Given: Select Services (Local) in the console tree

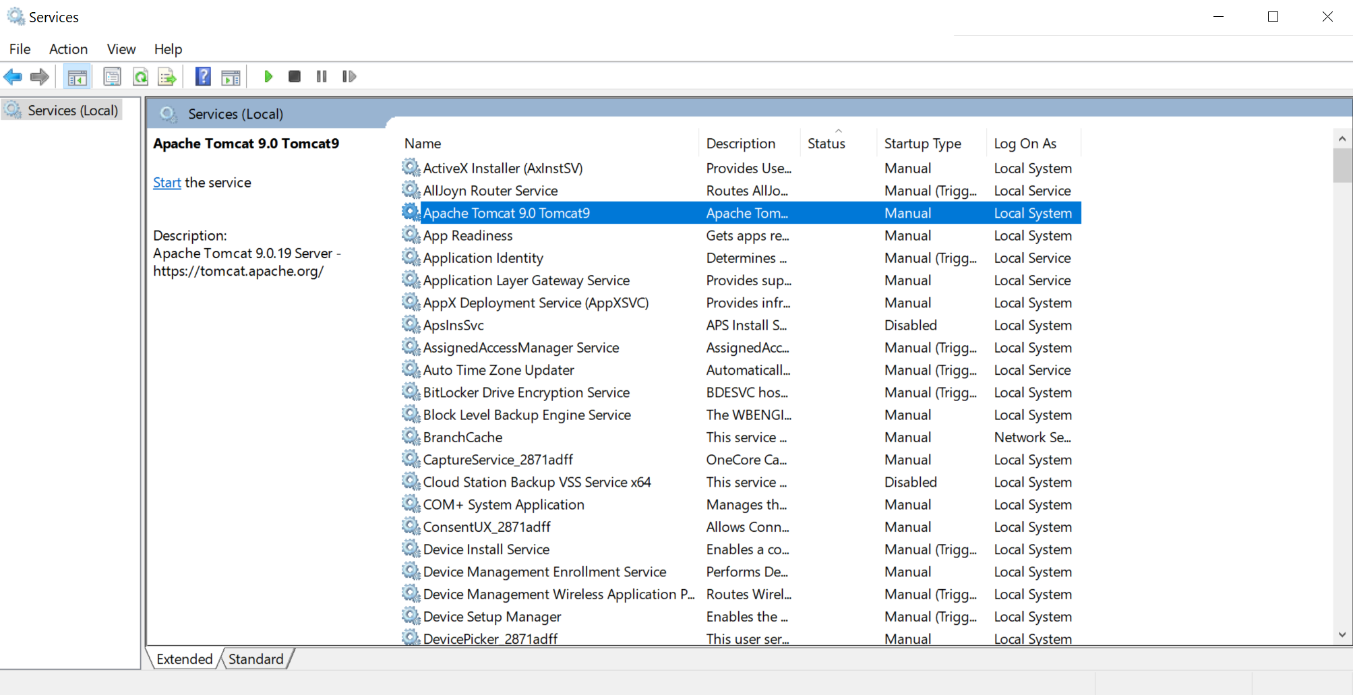Looking at the screenshot, I should coord(73,111).
